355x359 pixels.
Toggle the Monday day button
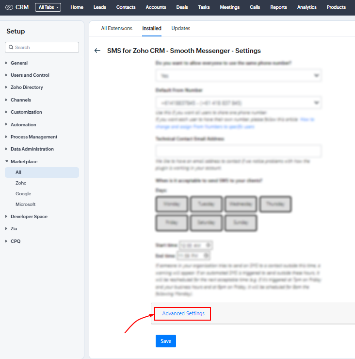(x=172, y=204)
